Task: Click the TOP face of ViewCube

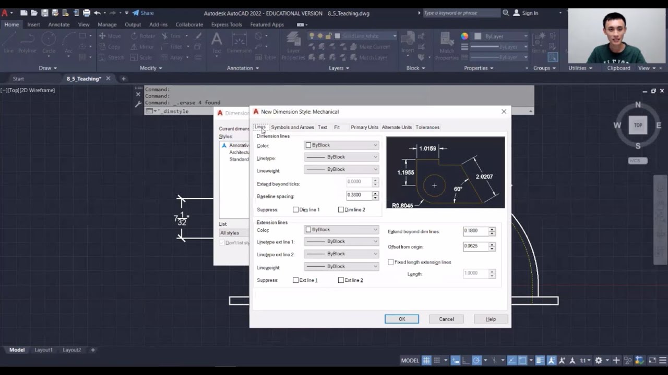Action: pyautogui.click(x=638, y=125)
